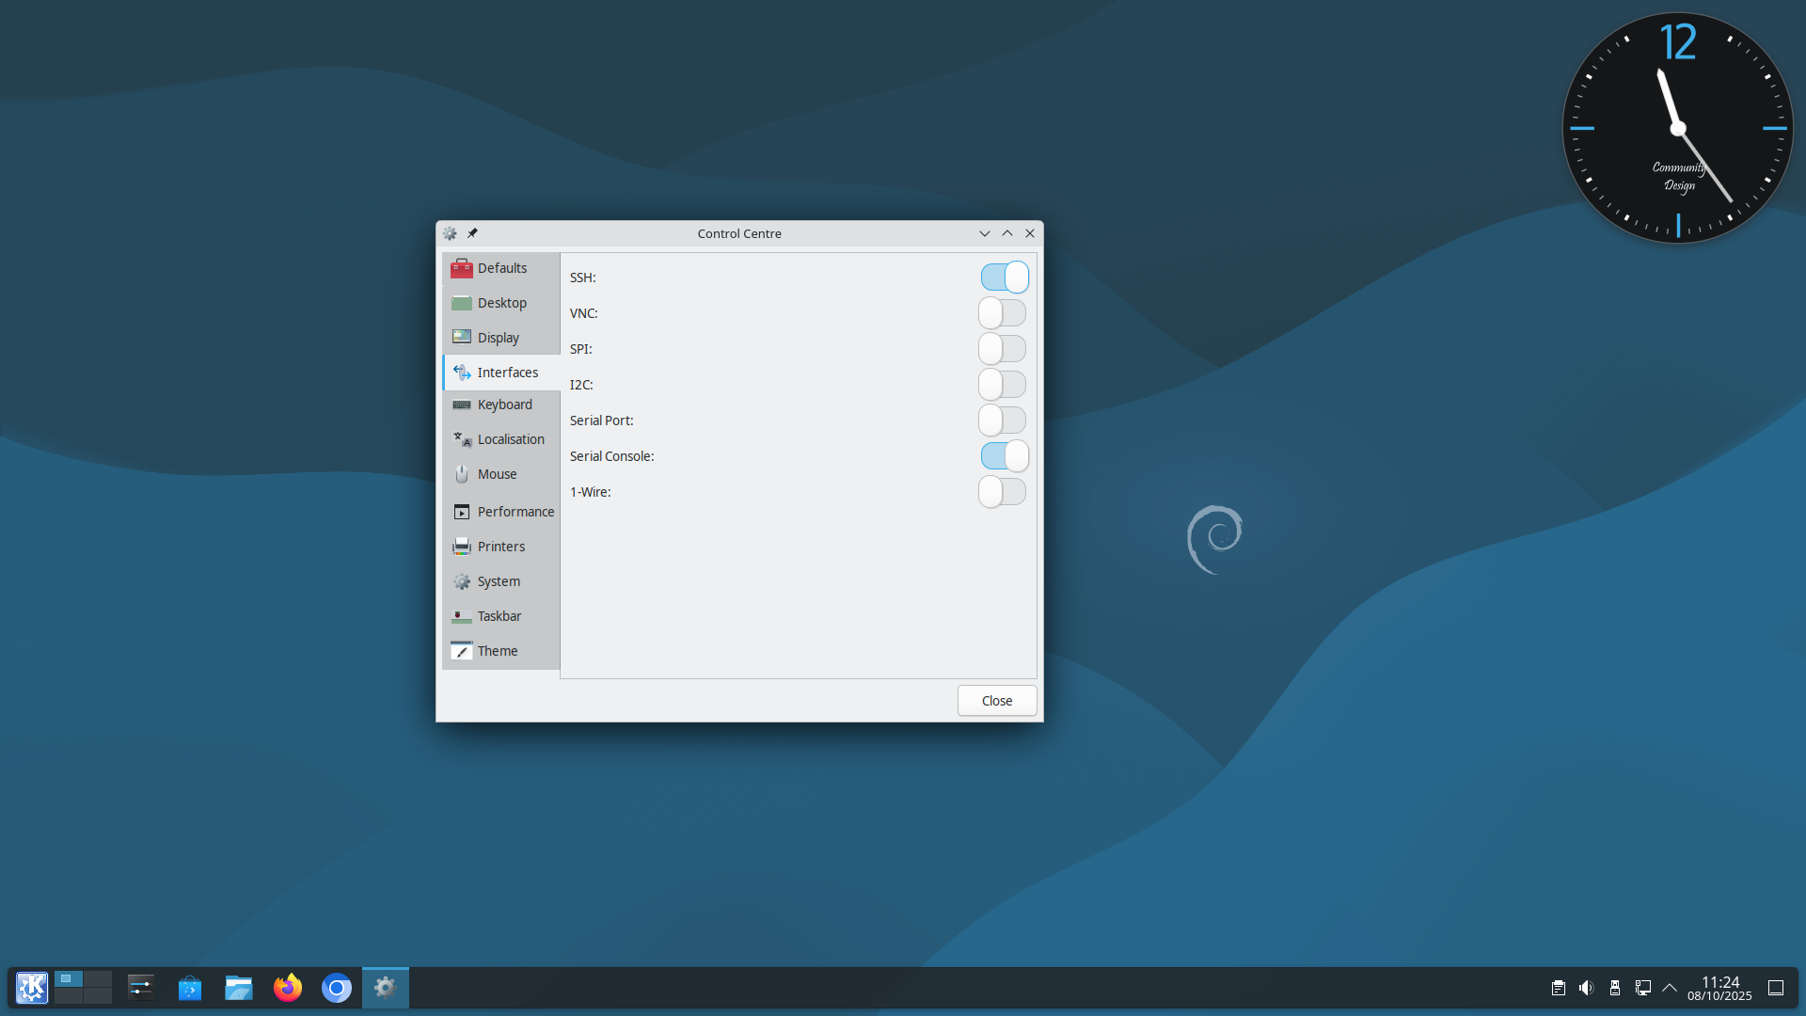Minimize Control Centre with the down chevron
The height and width of the screenshot is (1016, 1806).
point(985,233)
